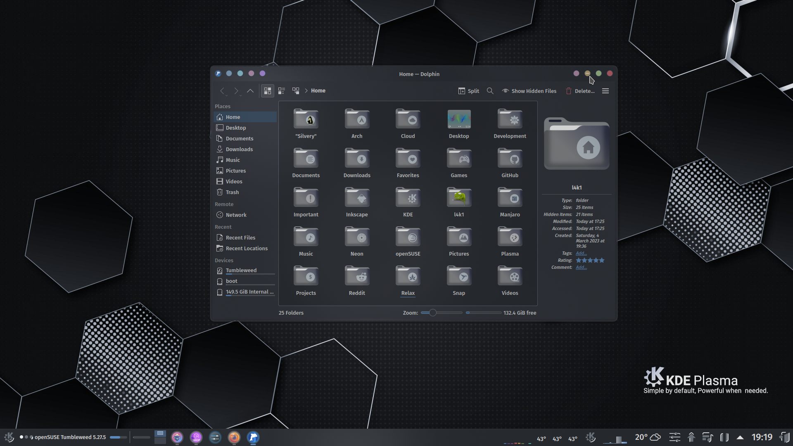Viewport: 793px width, 446px height.
Task: Open Trash from Places sidebar
Action: pyautogui.click(x=245, y=192)
